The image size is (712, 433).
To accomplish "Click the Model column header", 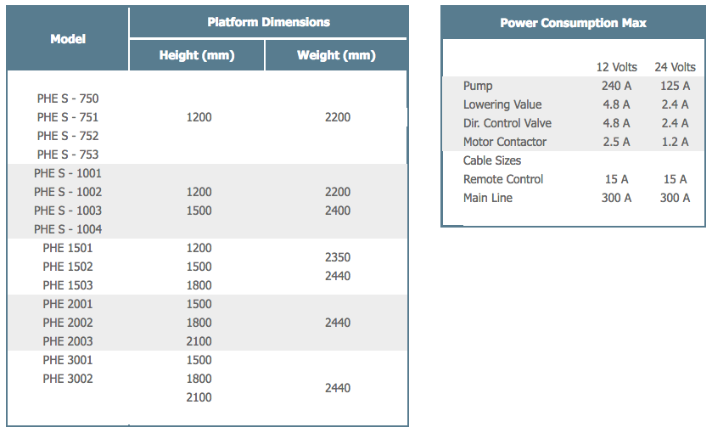I will (x=68, y=39).
